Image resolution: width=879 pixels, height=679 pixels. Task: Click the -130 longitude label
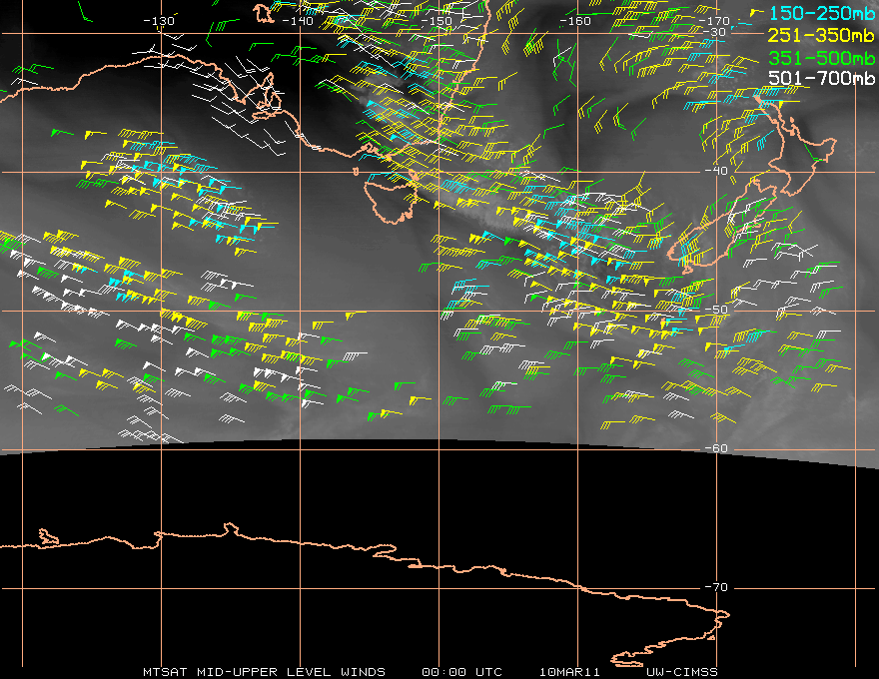click(159, 21)
